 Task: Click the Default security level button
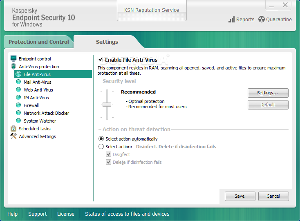click(268, 105)
